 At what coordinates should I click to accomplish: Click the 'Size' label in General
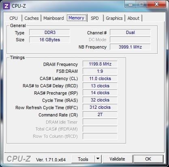20,40
